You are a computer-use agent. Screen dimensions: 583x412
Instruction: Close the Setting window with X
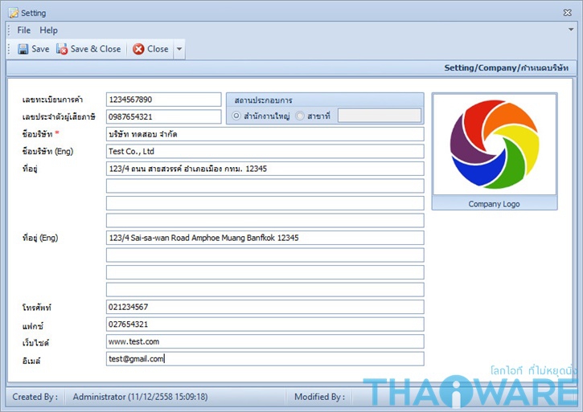pos(568,13)
